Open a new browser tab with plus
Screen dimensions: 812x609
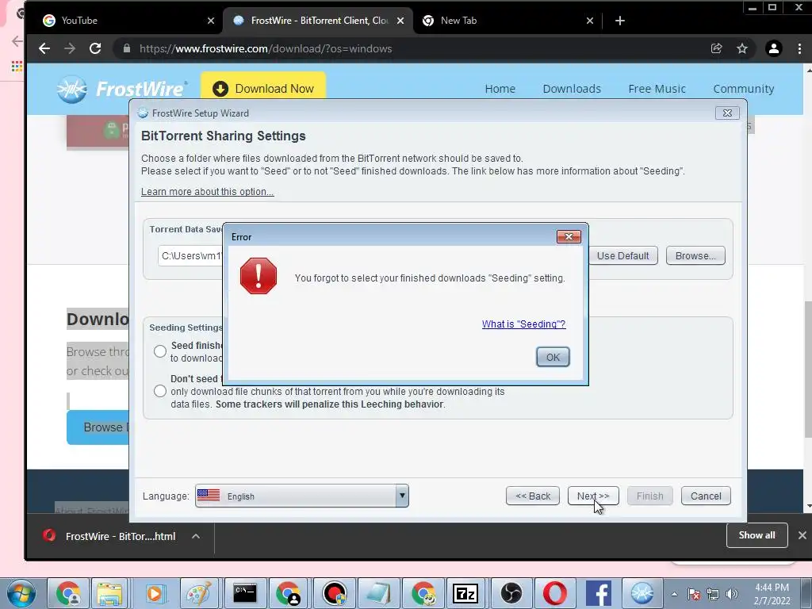620,21
